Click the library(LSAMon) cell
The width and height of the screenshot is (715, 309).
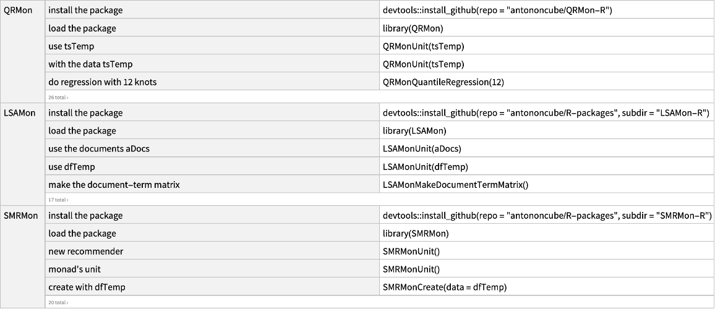414,130
